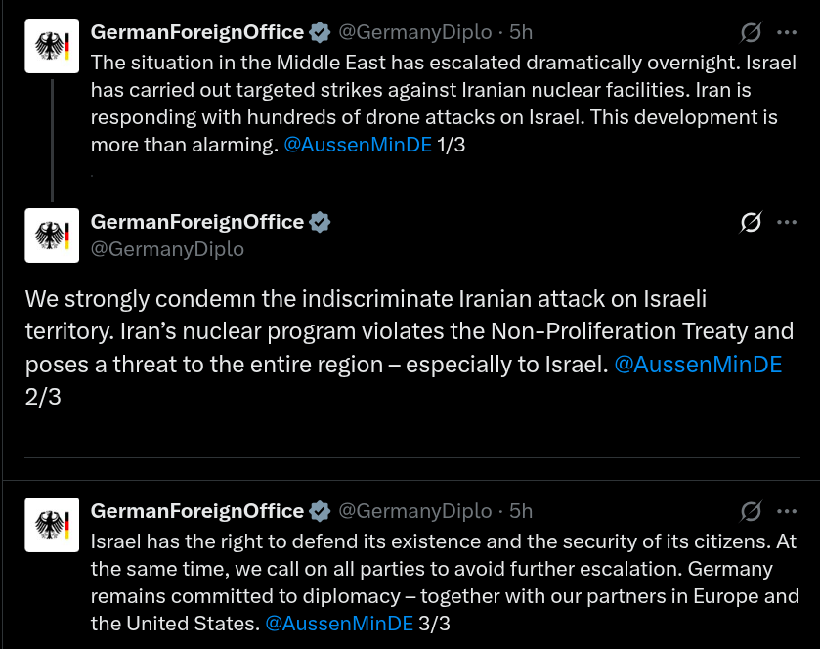Viewport: 820px width, 649px height.
Task: Click the eagle avatar beside the 2/3 tweet
Action: point(51,236)
